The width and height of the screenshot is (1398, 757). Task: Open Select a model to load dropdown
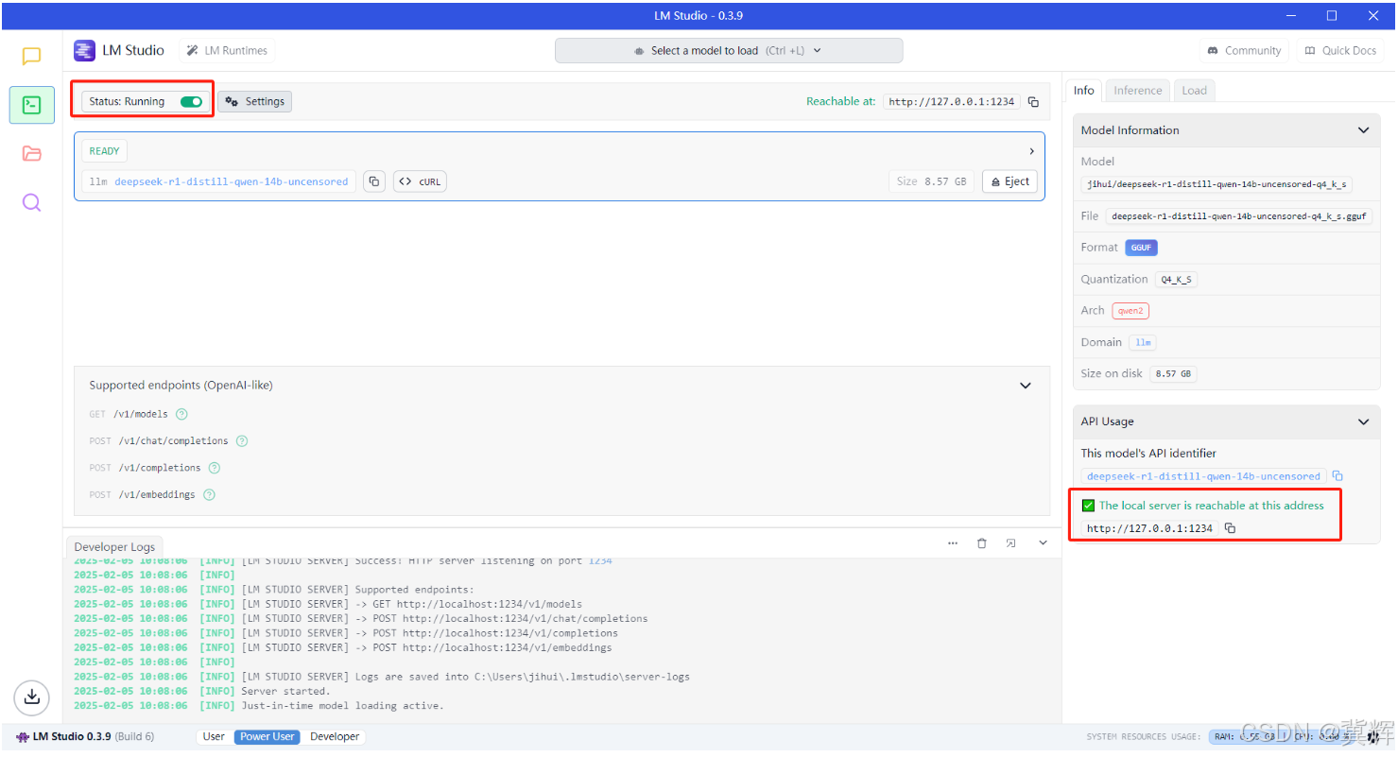[x=728, y=51]
